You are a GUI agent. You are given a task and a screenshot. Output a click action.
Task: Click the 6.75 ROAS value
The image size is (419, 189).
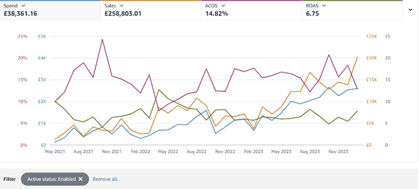[312, 14]
